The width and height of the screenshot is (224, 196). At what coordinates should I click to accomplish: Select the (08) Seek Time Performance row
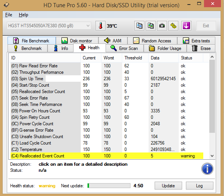click(107, 104)
